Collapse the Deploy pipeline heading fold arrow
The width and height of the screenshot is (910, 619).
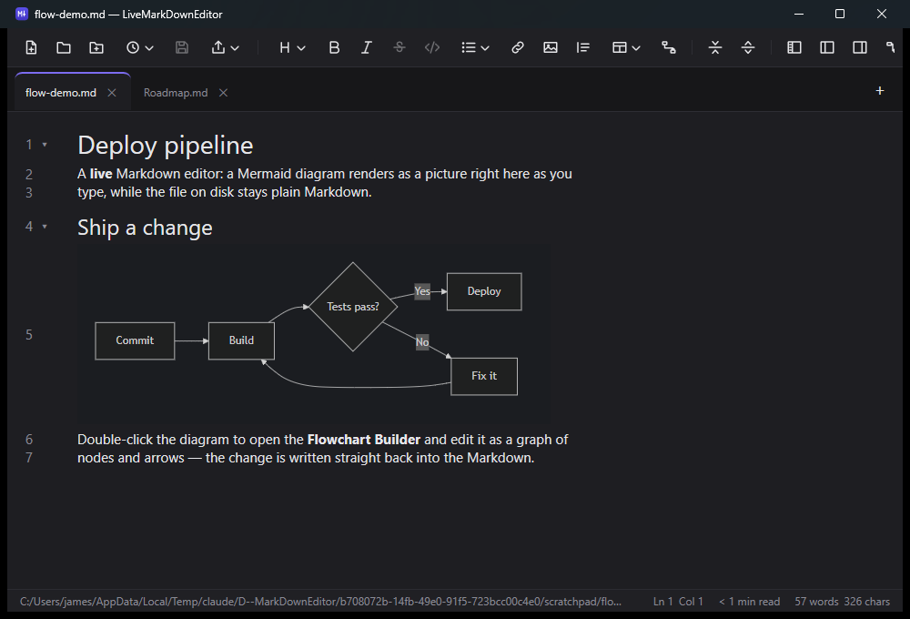point(45,145)
